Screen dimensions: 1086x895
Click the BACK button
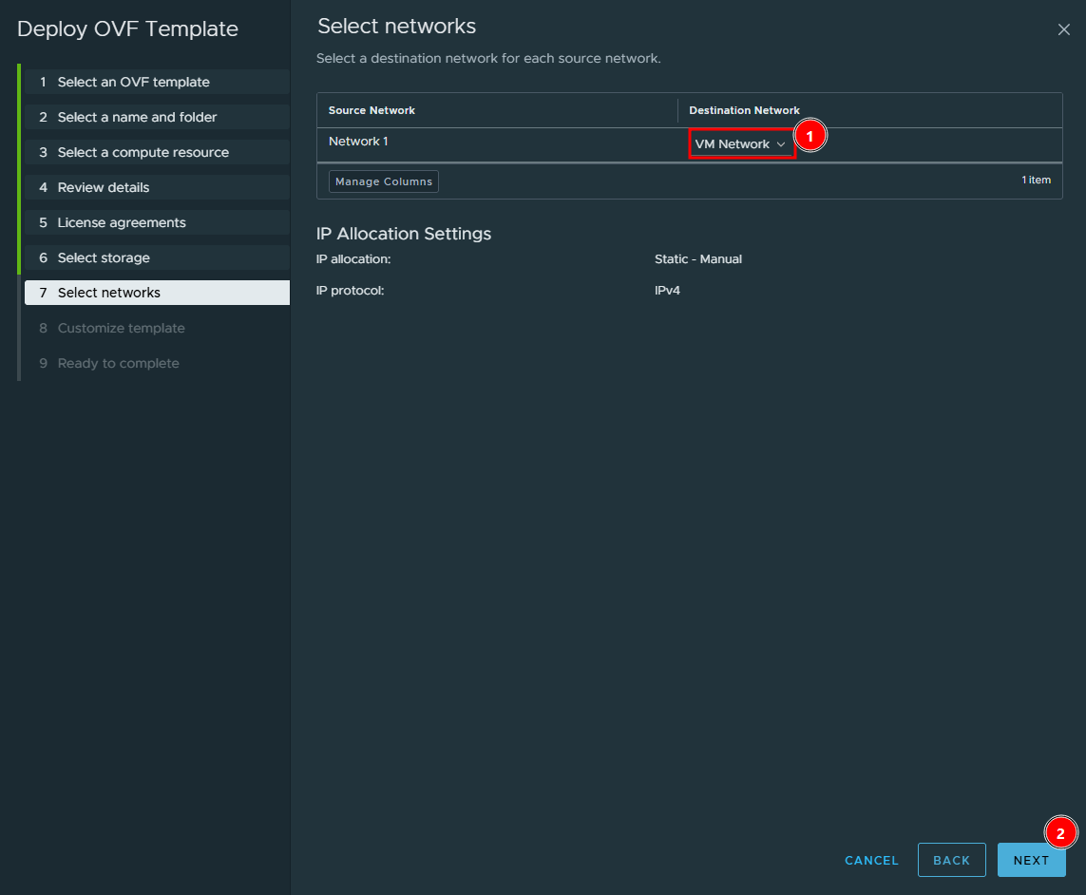[x=951, y=860]
